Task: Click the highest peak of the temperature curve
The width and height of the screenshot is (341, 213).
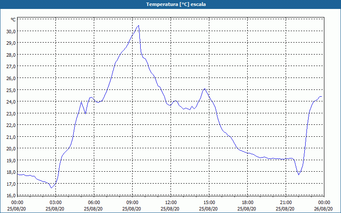Action: pyautogui.click(x=139, y=26)
